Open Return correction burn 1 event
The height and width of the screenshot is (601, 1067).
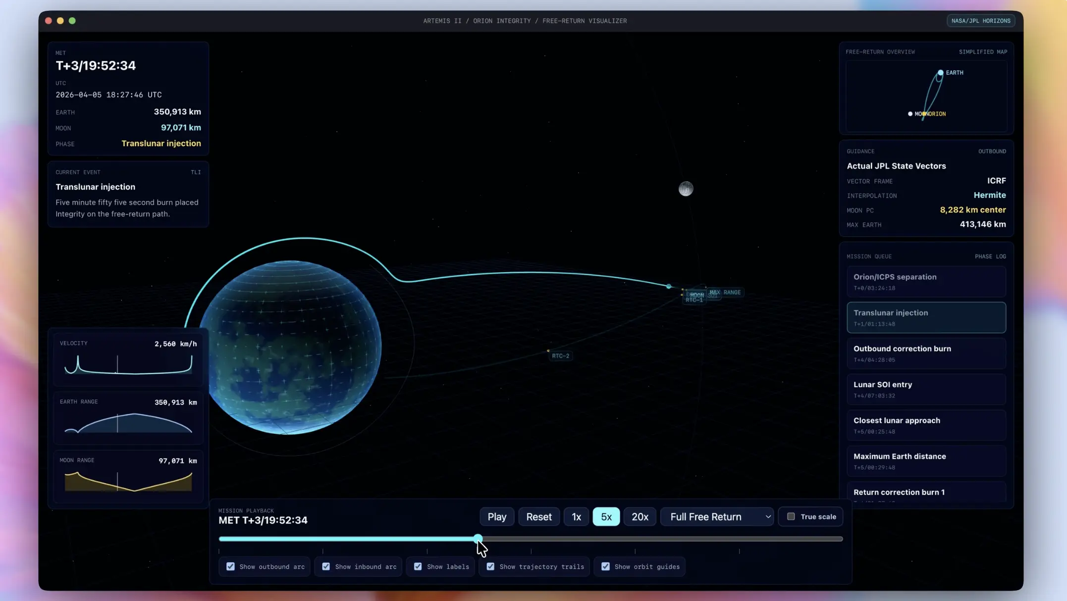click(926, 492)
